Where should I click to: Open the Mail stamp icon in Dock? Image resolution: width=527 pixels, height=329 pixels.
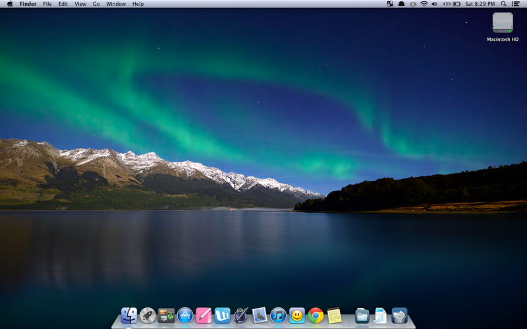pyautogui.click(x=260, y=316)
